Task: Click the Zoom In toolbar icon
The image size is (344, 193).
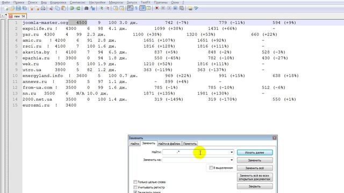Action: click(102, 9)
